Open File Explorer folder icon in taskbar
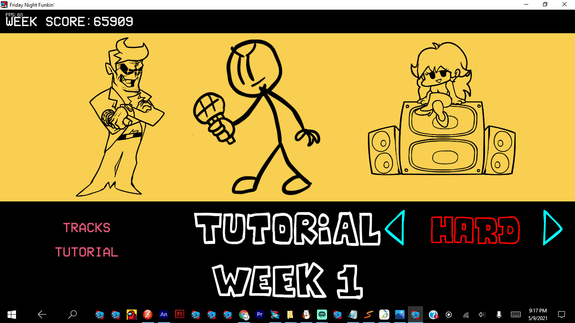575x323 pixels. 290,315
